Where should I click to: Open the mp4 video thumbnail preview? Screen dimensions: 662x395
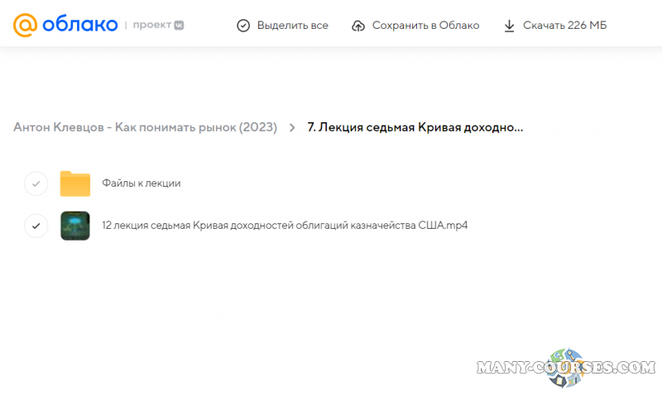click(75, 225)
